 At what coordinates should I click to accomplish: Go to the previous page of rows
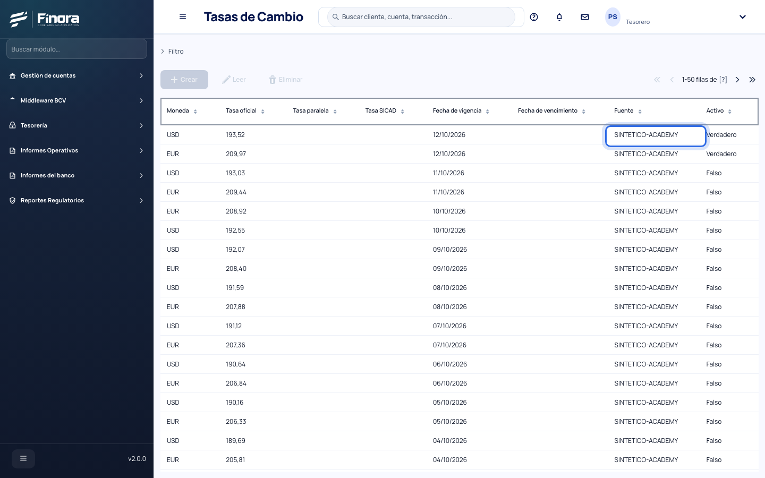tap(672, 80)
